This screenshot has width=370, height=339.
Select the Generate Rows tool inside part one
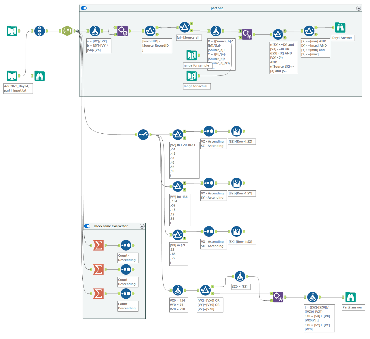point(123,31)
